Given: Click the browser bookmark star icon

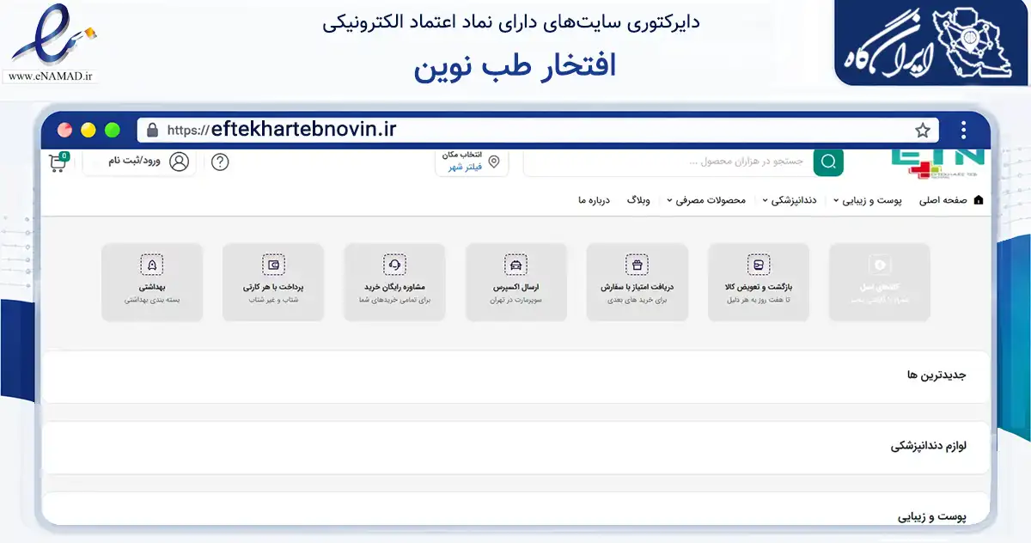Looking at the screenshot, I should 923,131.
